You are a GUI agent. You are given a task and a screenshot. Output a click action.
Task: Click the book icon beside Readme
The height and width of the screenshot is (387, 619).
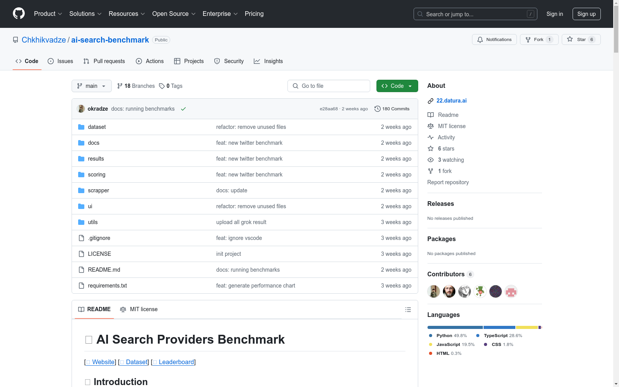click(431, 115)
